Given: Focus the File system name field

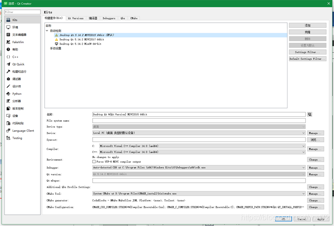Looking at the screenshot, I should (199, 120).
